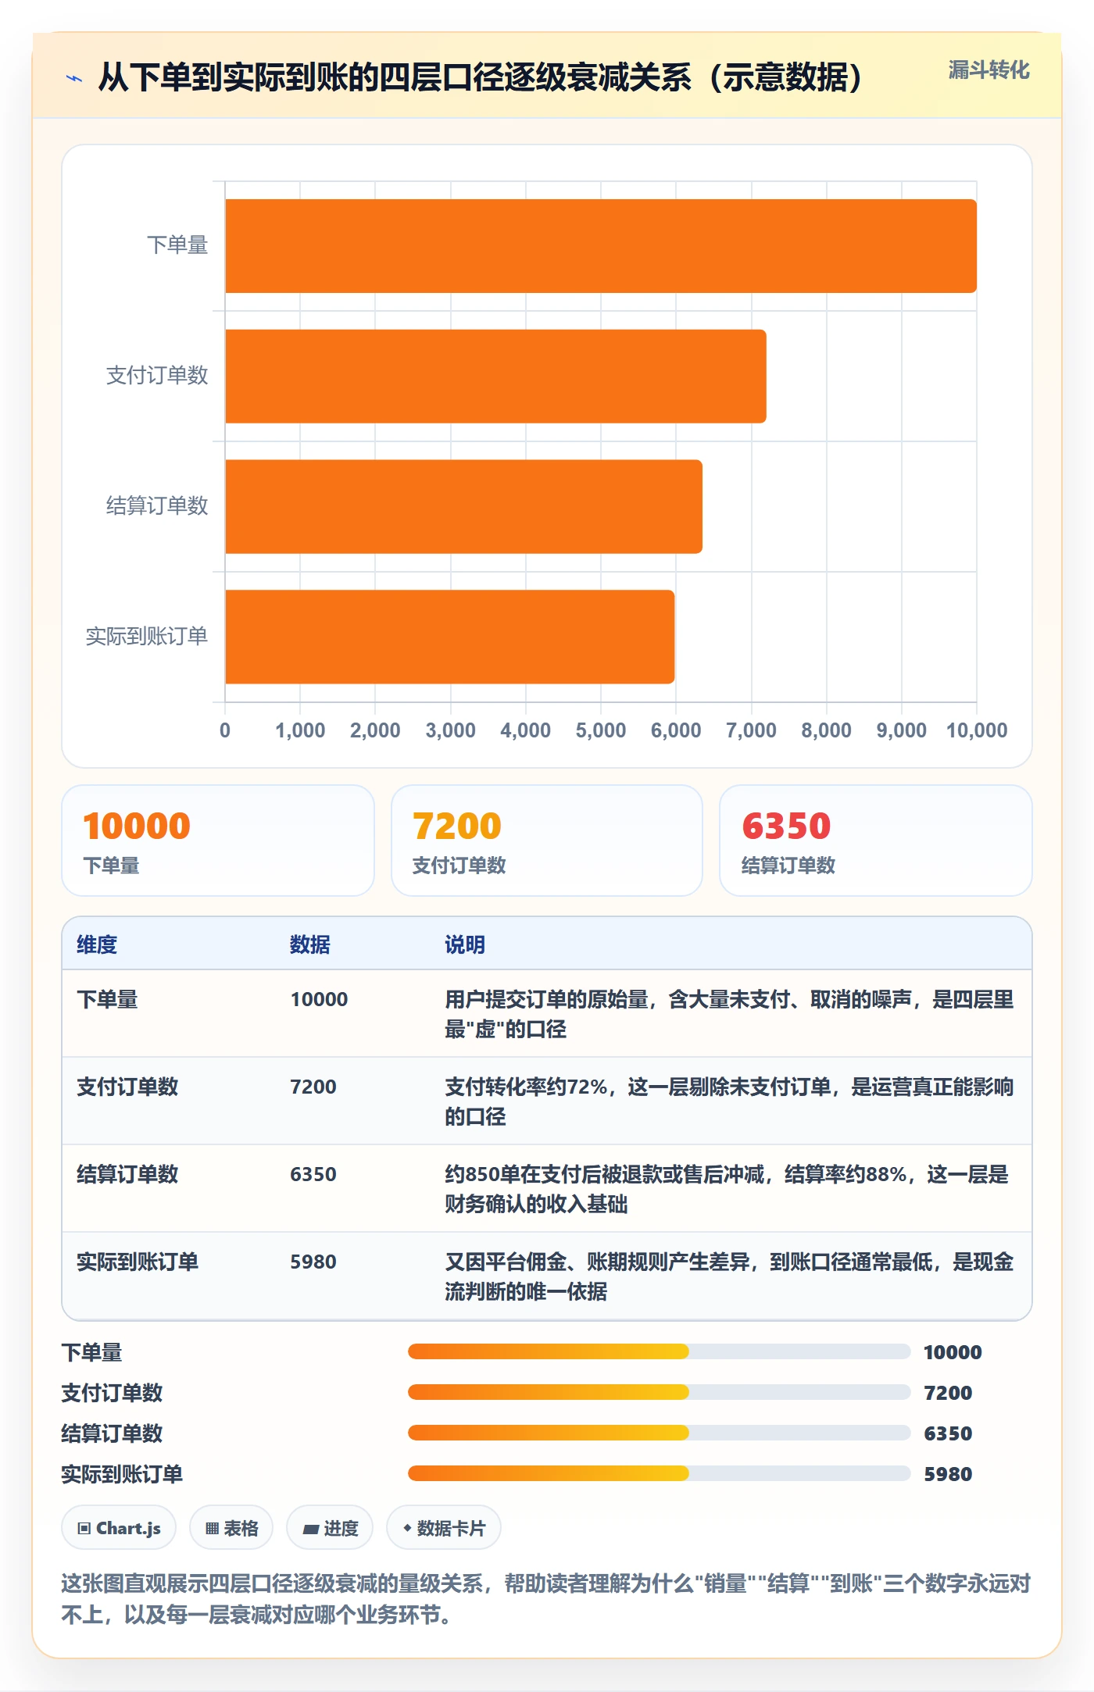This screenshot has width=1094, height=1692.
Task: Click the 下单量 bar in the chart
Action: (601, 246)
